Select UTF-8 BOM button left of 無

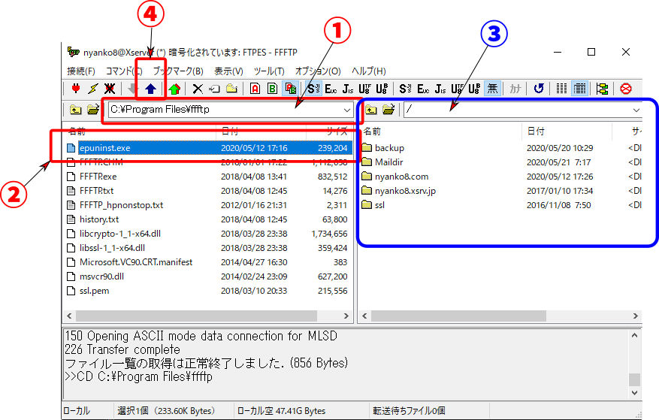(474, 89)
